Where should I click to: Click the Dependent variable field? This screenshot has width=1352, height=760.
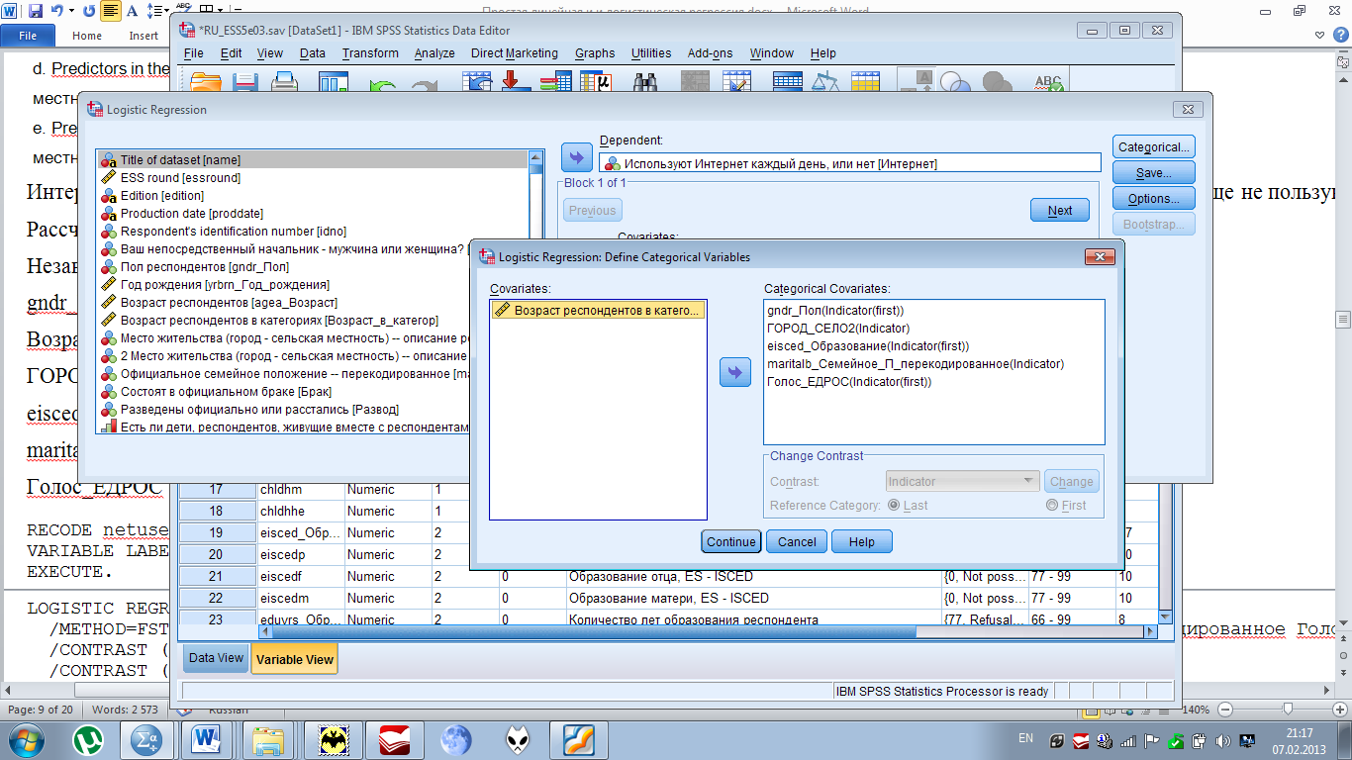click(x=850, y=163)
